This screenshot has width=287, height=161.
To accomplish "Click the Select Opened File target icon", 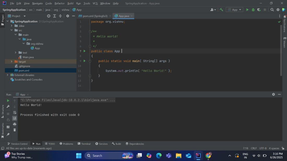I will pyautogui.click(x=49, y=16).
